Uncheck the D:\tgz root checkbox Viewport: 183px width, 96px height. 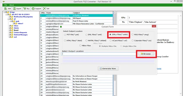6,12
